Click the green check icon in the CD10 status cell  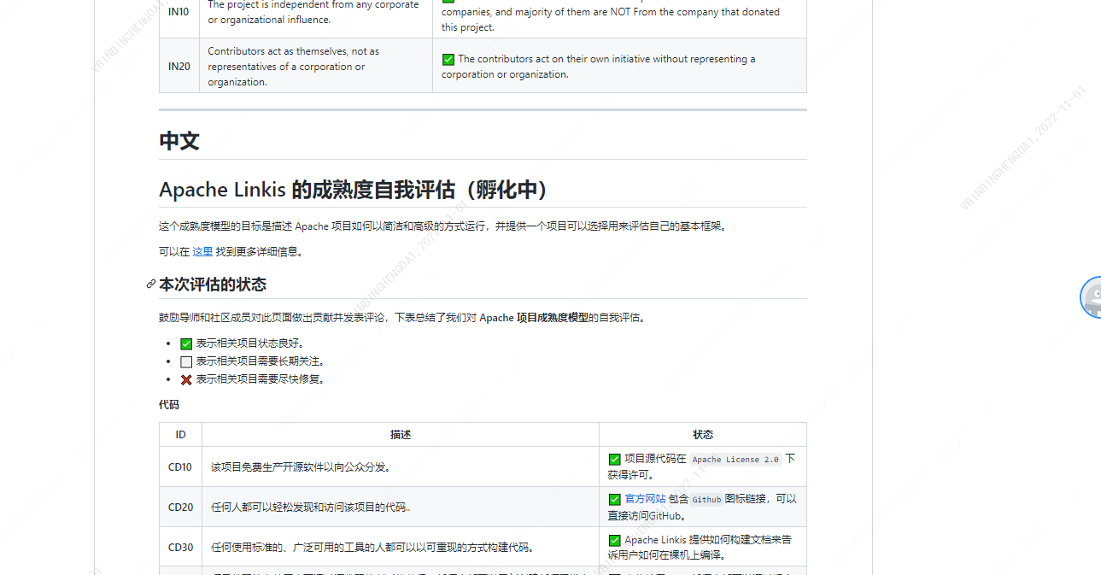pos(614,459)
